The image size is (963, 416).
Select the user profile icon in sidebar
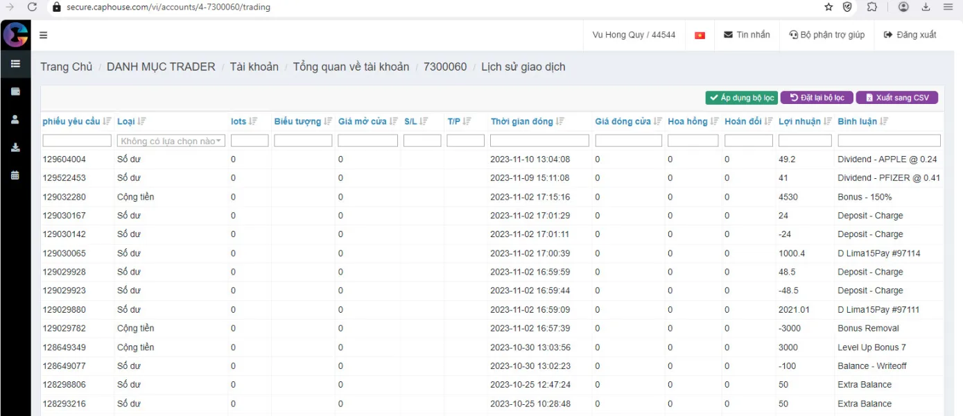click(15, 119)
